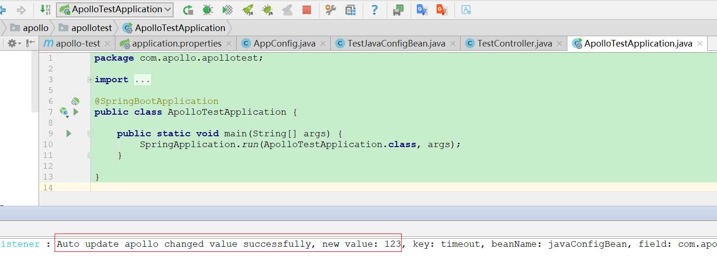Screen dimensions: 717x258
Task: Rerun ApolloTestApplication with the green run icon
Action: coord(188,9)
